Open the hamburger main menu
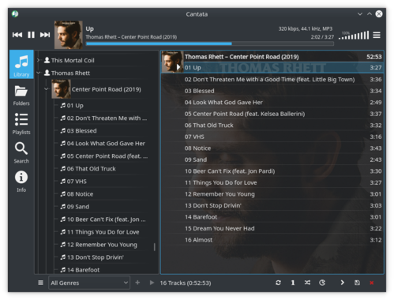394x300 pixels. 377,35
